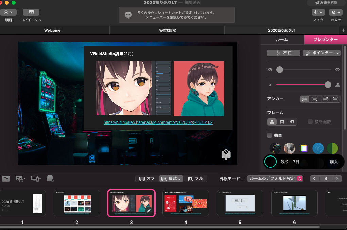
Task: Select slide thumbnail 6 RayFire for Unity
Action: 295,203
